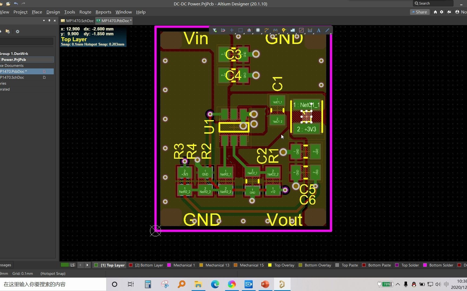The width and height of the screenshot is (467, 291).
Task: Select the solid region placement tool
Action: 292,30
